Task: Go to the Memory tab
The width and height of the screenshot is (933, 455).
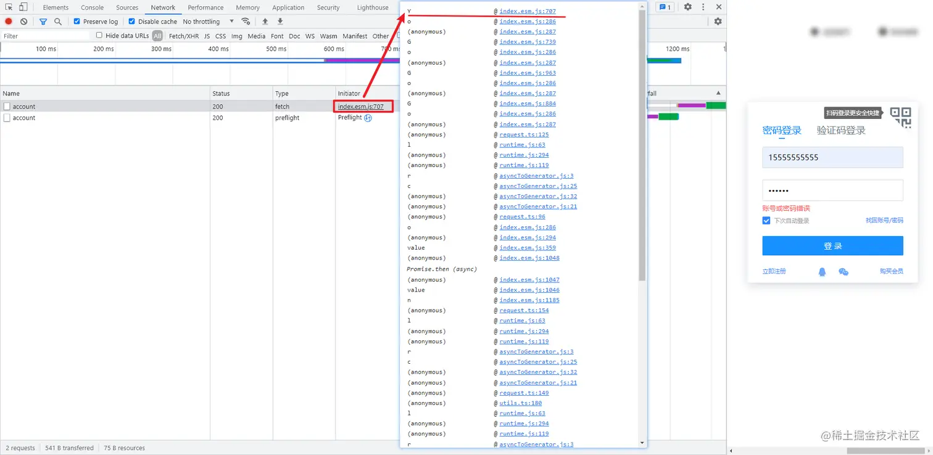Action: [247, 7]
